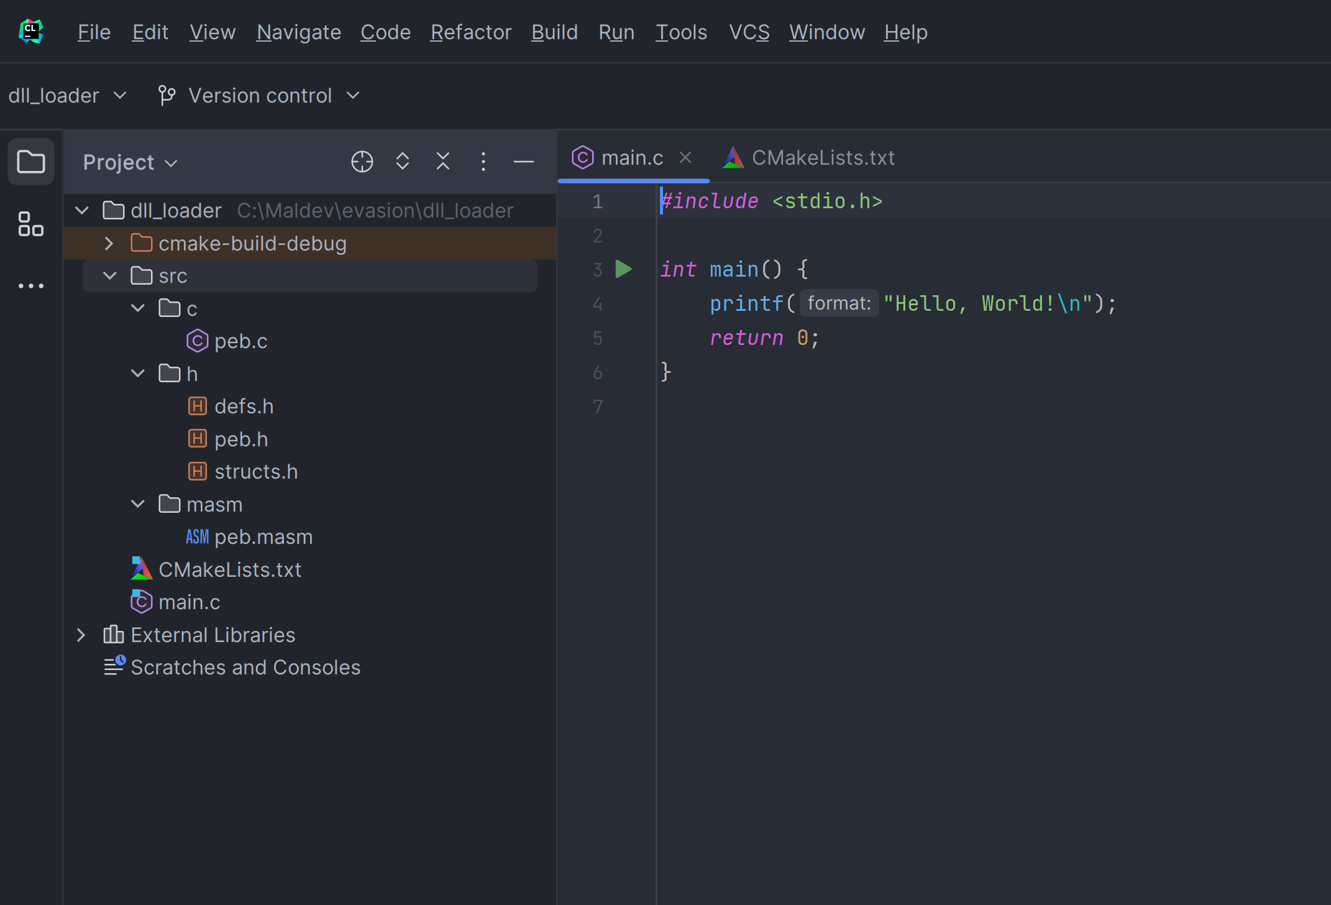
Task: Click the Collapse All icon in Project panel
Action: tap(442, 162)
